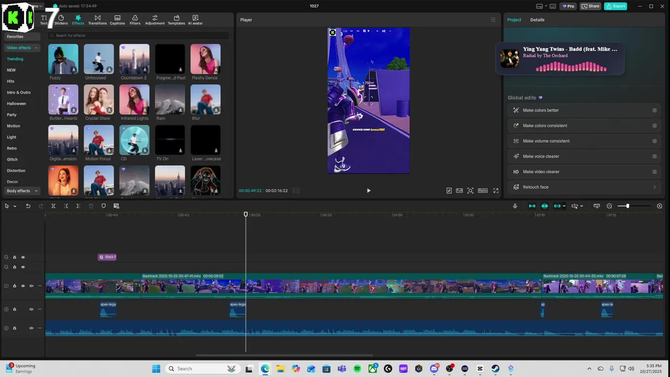Open the Player hamburger menu

coord(493,20)
